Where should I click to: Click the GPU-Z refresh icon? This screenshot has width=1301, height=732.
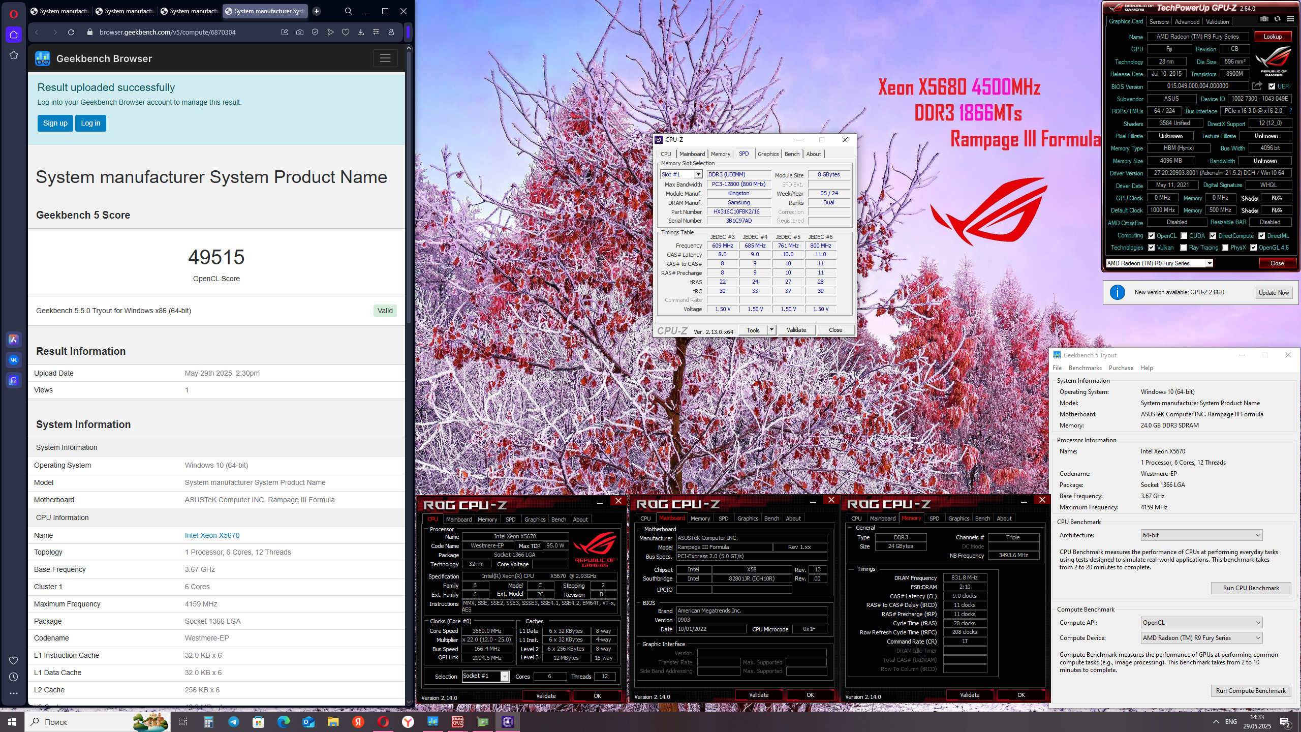point(1277,19)
